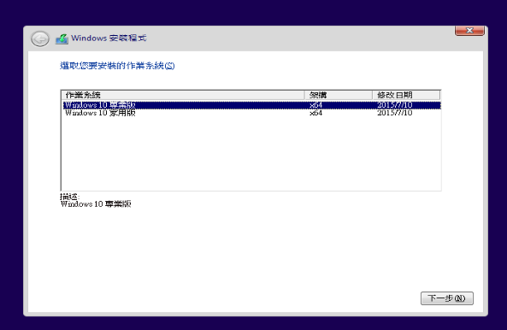Click the description text Windows 10 專業版
This screenshot has height=330, width=507.
pyautogui.click(x=96, y=204)
